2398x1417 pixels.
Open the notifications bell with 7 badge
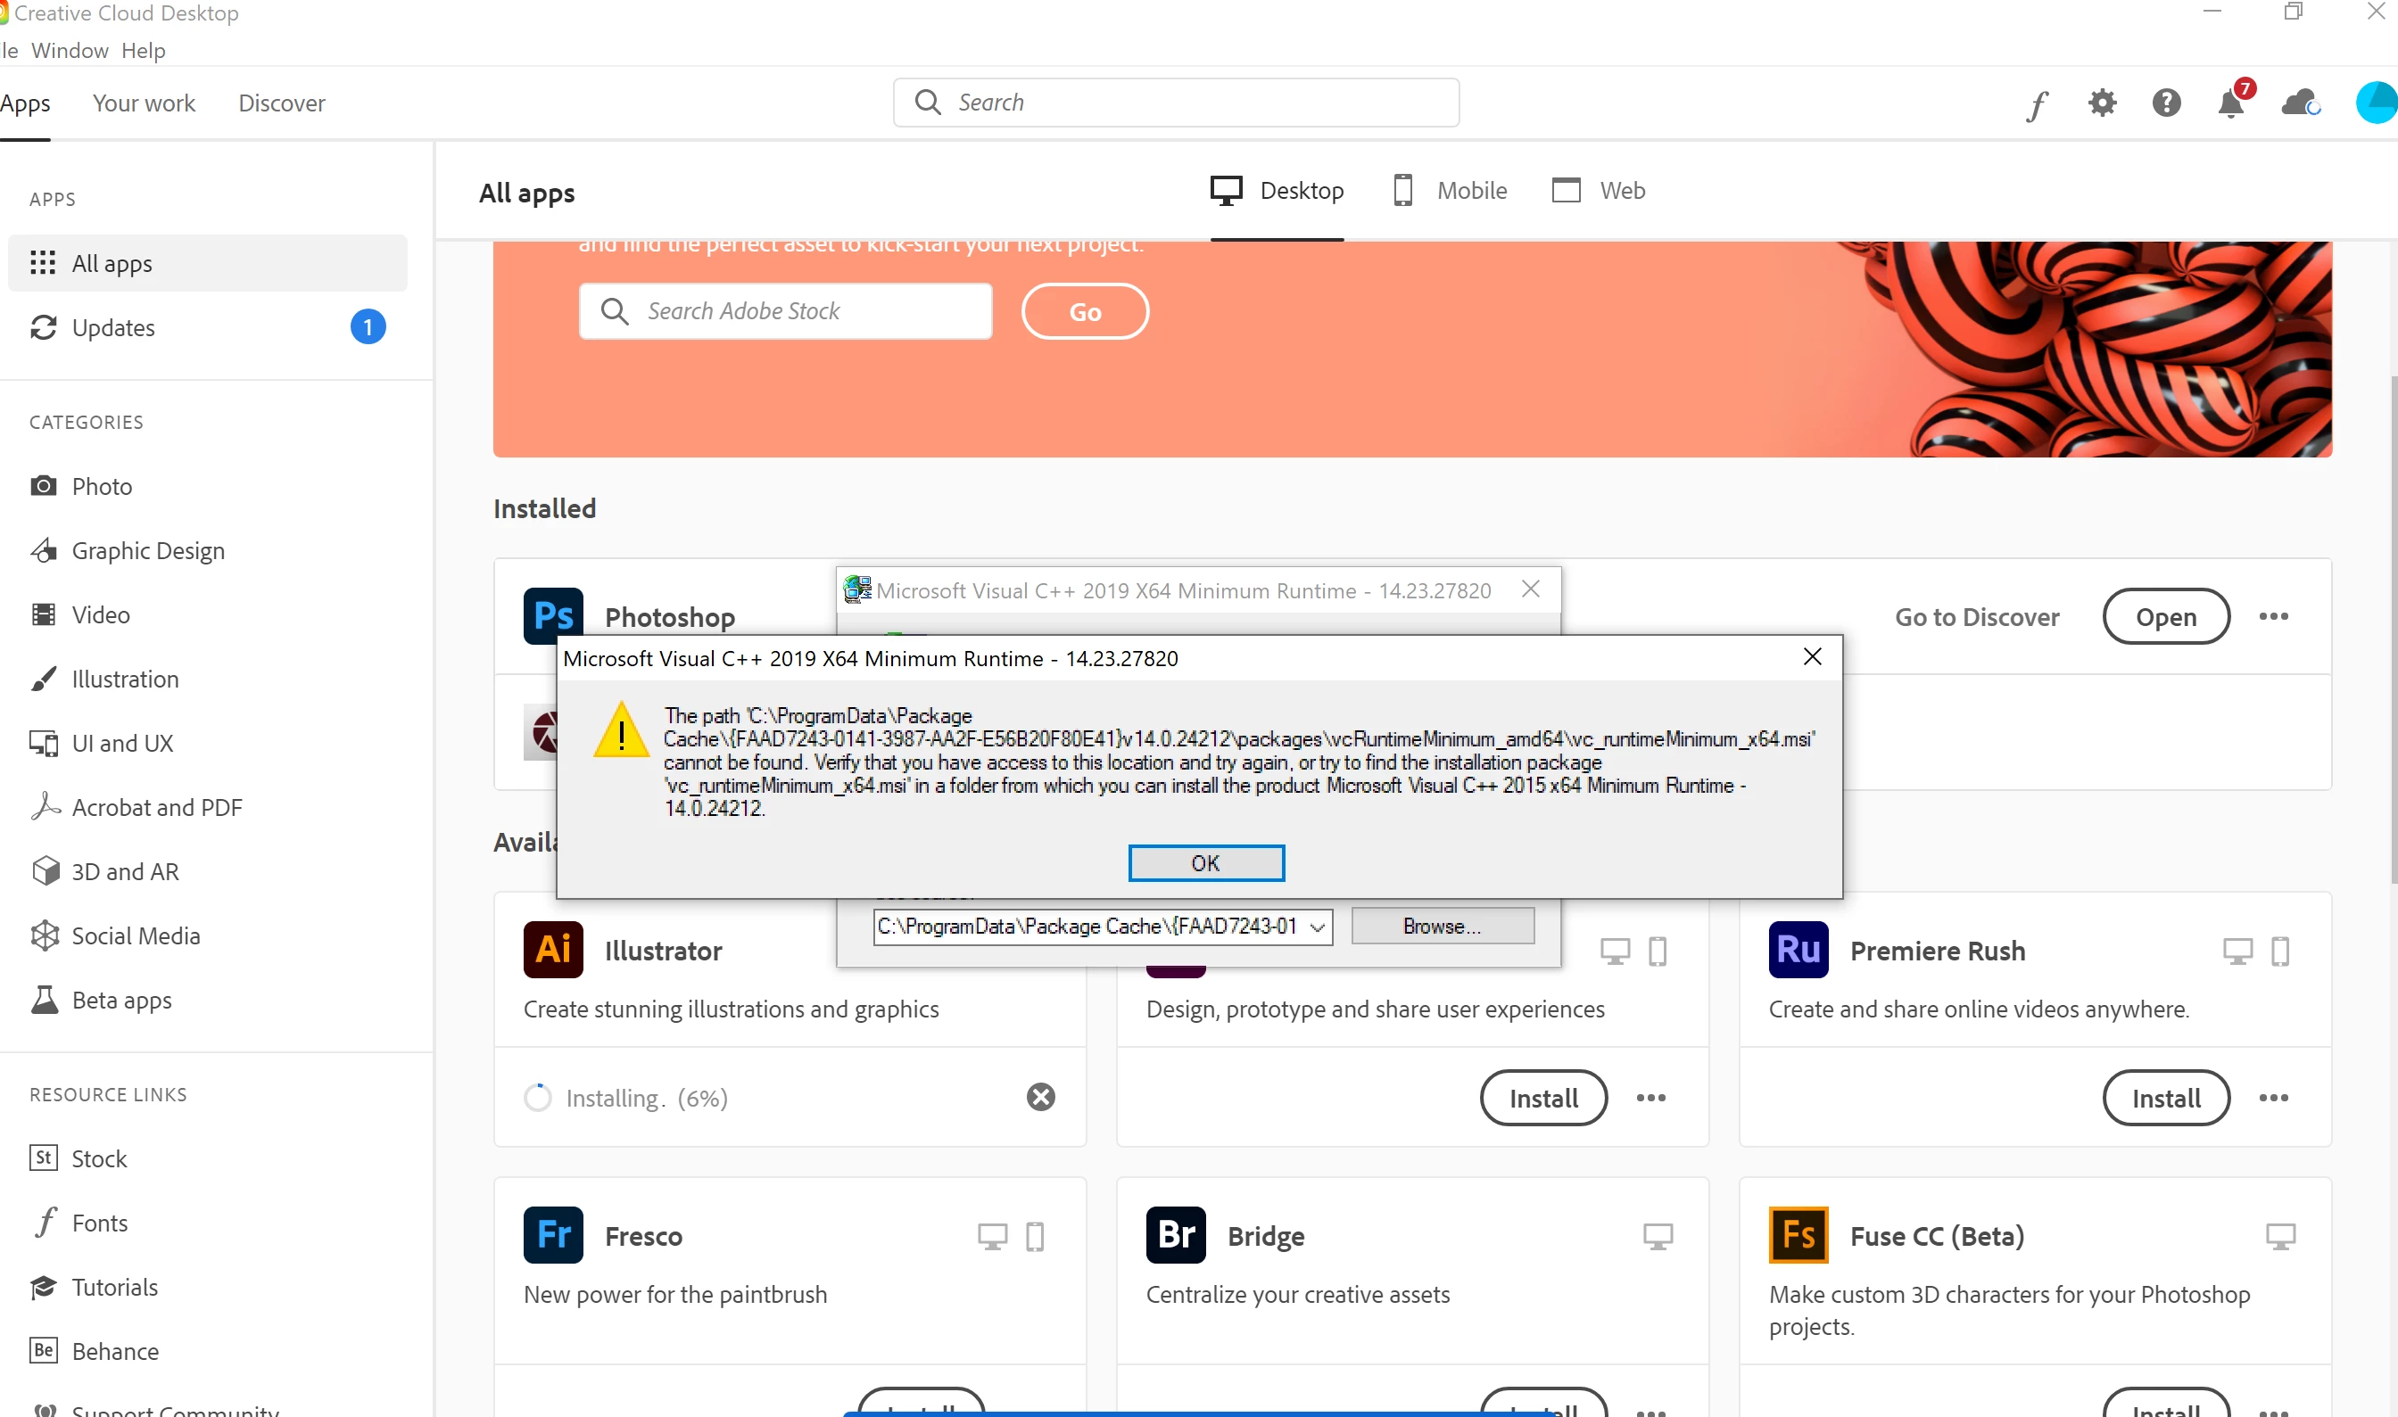[2231, 103]
